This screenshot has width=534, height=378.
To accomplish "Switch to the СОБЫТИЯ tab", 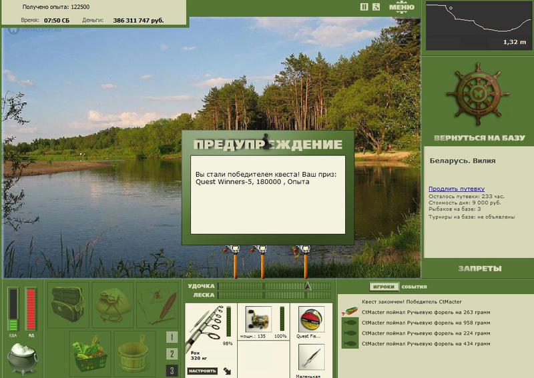I will tap(414, 287).
